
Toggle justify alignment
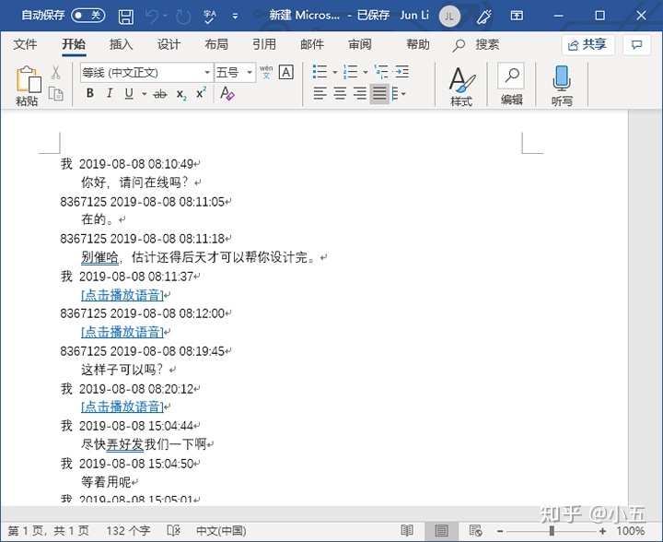point(379,93)
